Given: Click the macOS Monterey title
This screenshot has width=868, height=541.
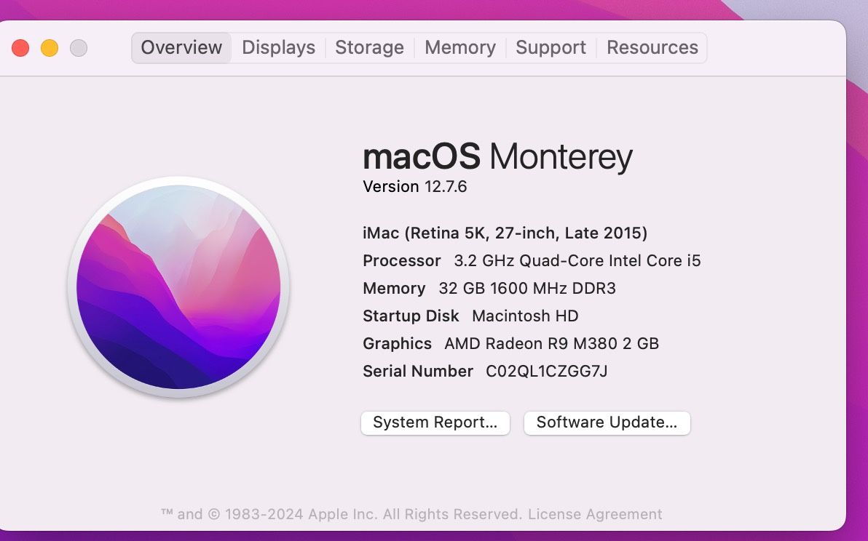Looking at the screenshot, I should (497, 156).
